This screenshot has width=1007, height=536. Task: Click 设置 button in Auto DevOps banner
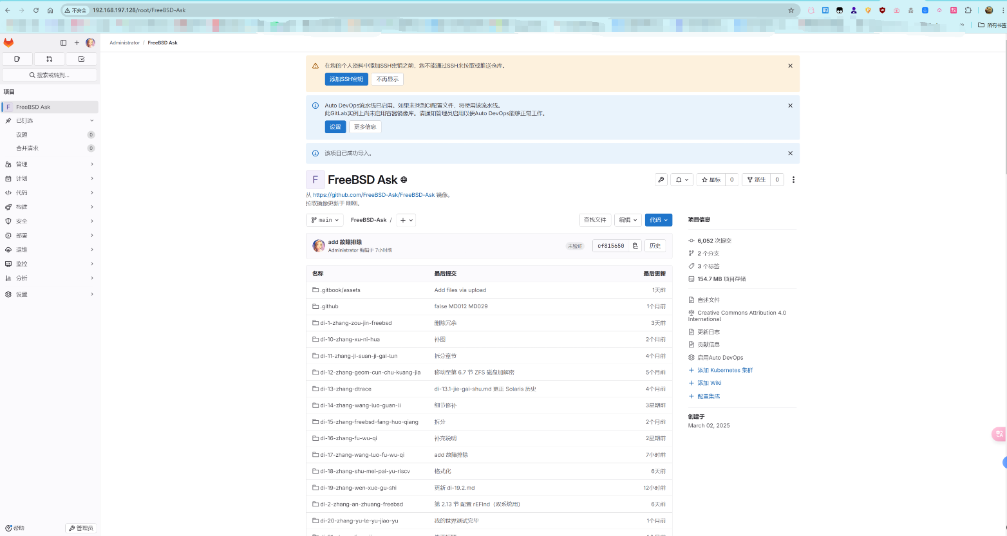[x=335, y=127]
